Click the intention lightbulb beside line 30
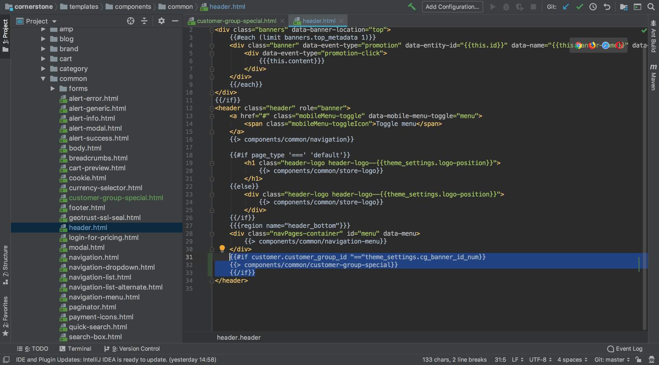659x365 pixels. pos(222,249)
